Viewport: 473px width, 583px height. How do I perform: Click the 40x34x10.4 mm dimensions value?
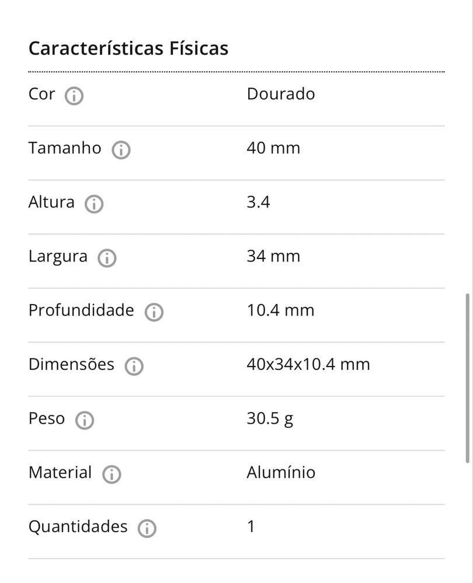[x=308, y=364]
